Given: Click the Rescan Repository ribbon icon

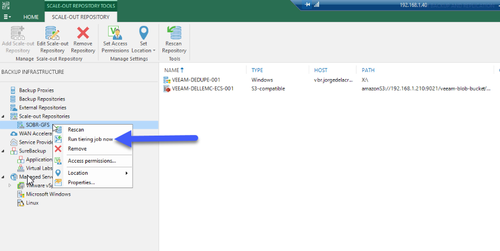Looking at the screenshot, I should 174,32.
